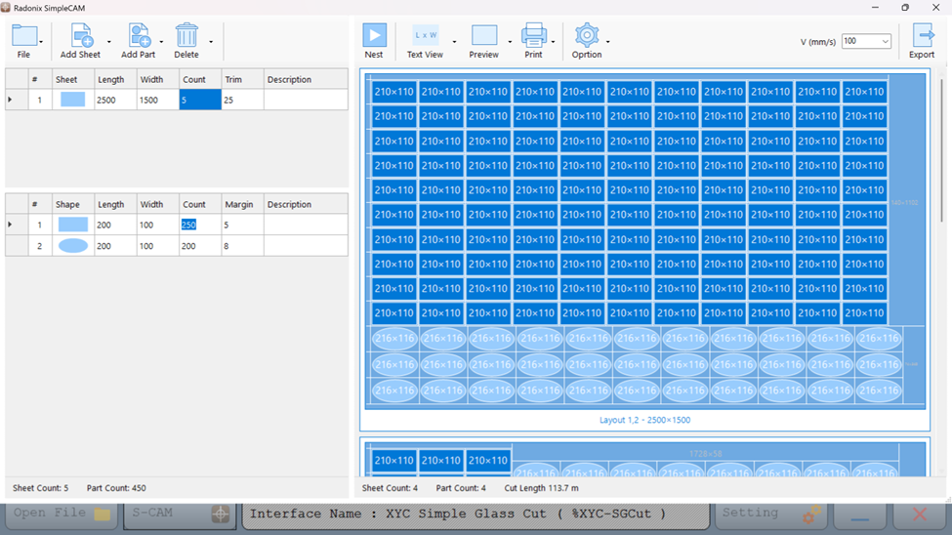Click the part table Shape column header
Viewport: 952px width, 535px height.
73,205
